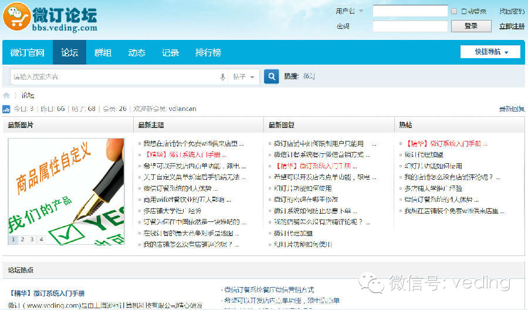Viewport: 528px width, 310px height.
Task: Click the home breadcrumb icon
Action: (6, 95)
